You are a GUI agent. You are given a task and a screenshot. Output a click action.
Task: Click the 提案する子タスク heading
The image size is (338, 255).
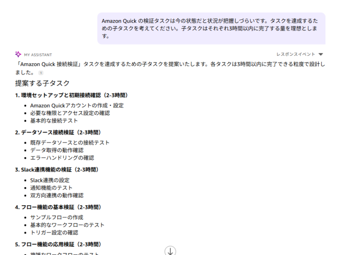pos(42,83)
